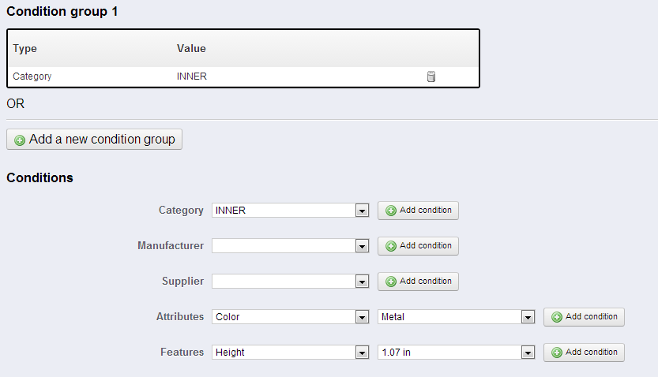Add condition for Manufacturer
The image size is (658, 377).
(418, 246)
